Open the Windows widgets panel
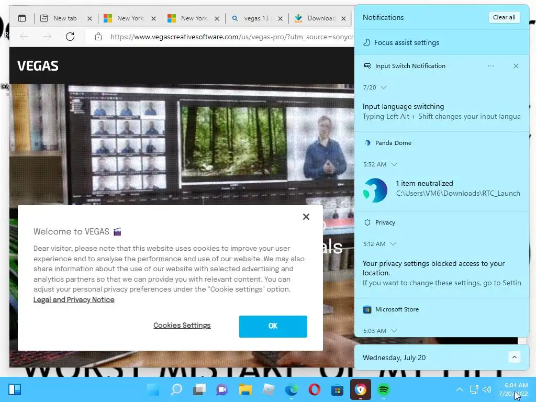Screen dimensions: 536x402 (15, 389)
